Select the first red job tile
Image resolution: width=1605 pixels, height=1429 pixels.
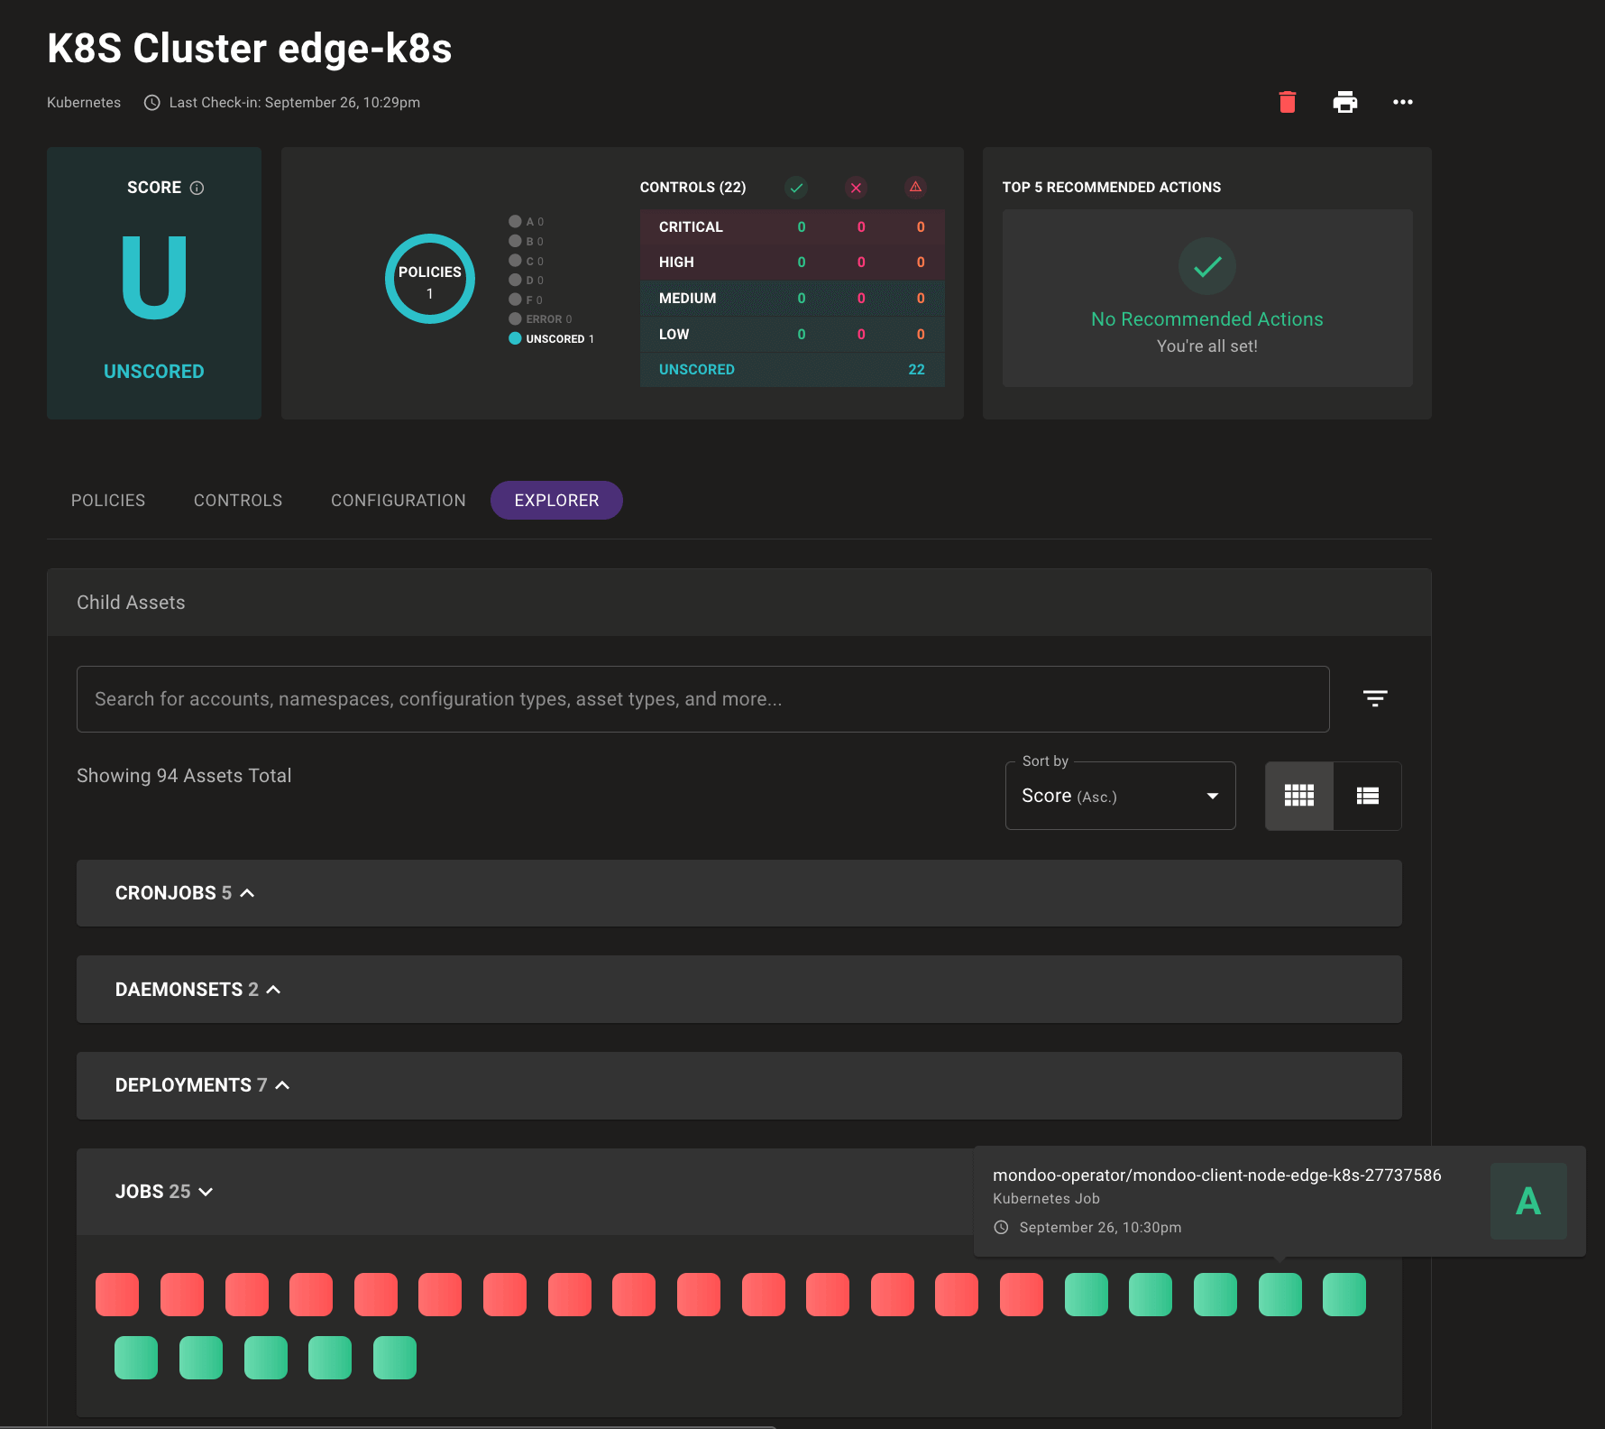[x=116, y=1295]
